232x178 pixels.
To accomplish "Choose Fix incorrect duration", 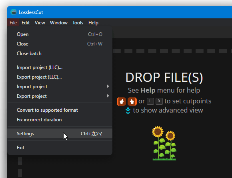I will coord(60,120).
